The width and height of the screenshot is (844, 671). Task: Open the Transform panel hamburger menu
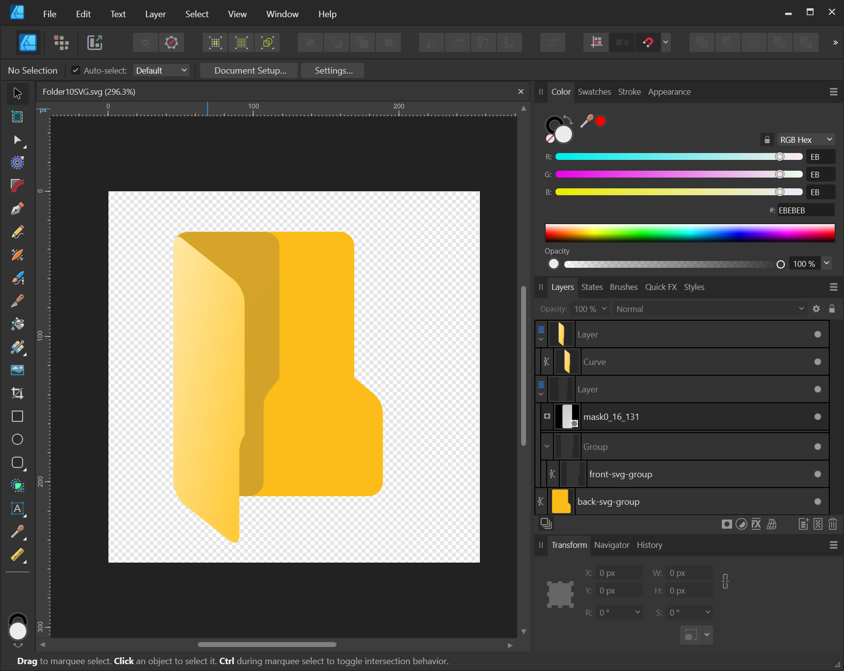(833, 545)
